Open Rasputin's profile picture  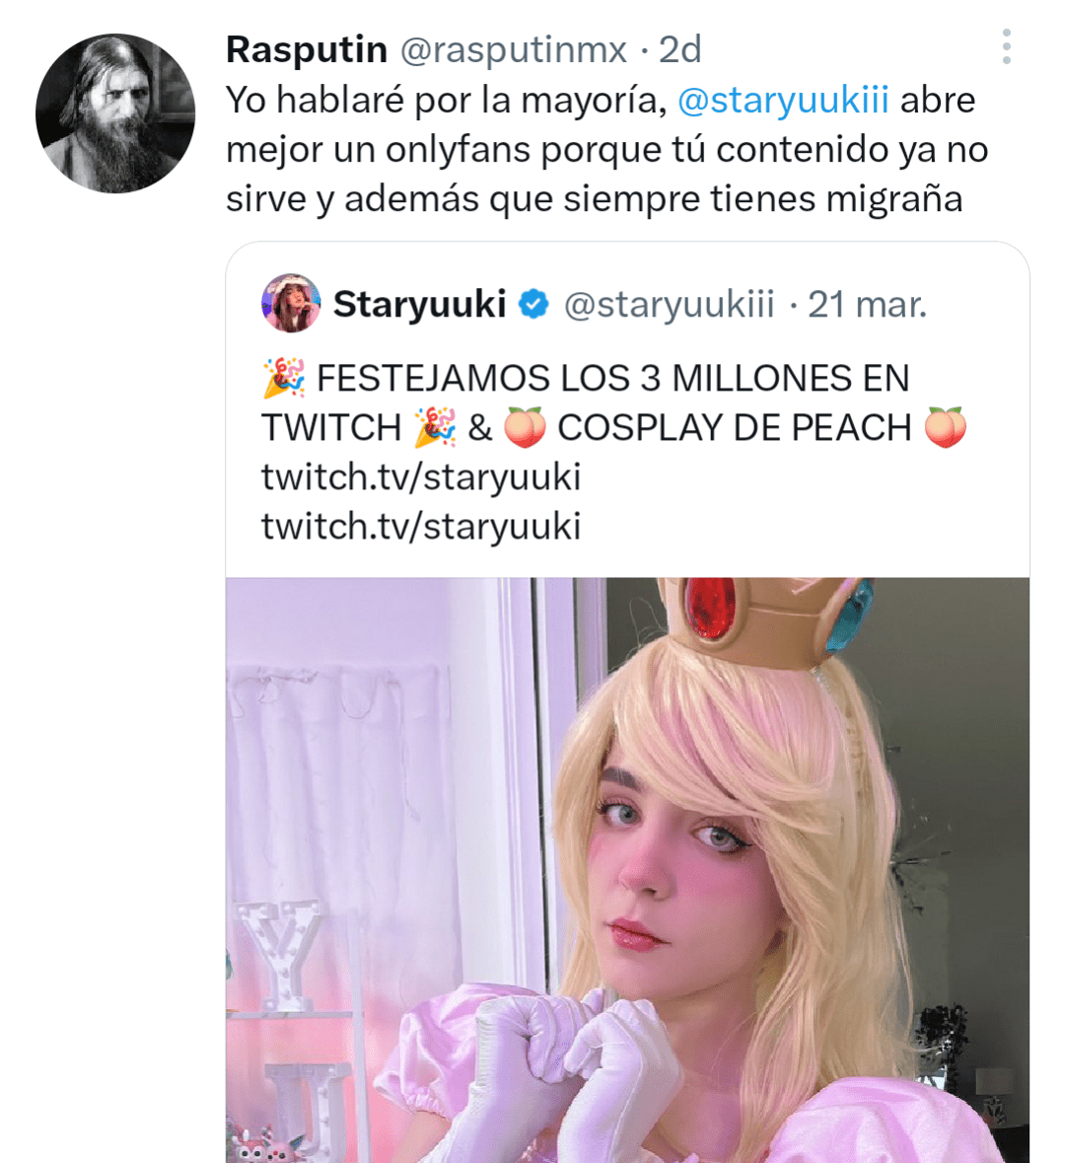click(115, 113)
